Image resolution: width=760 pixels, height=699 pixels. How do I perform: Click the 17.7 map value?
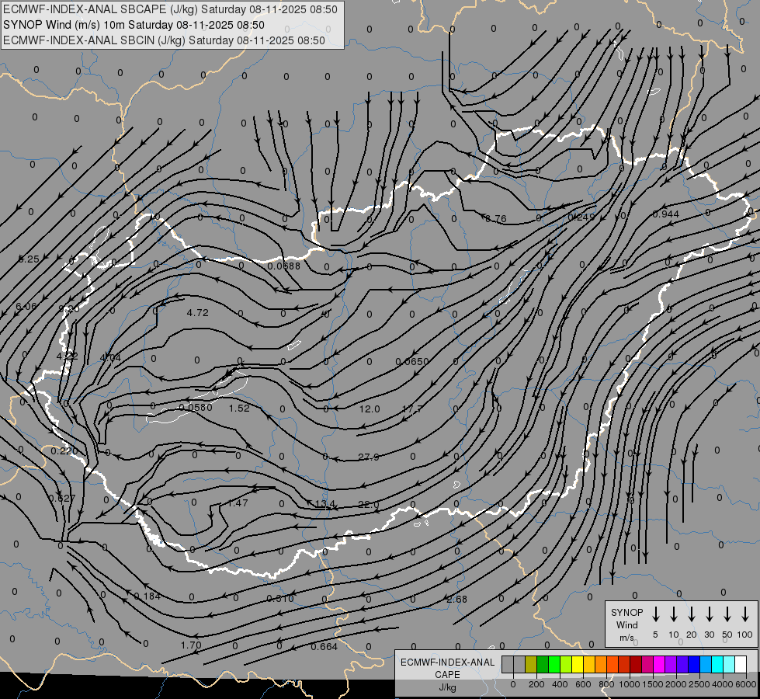[412, 409]
